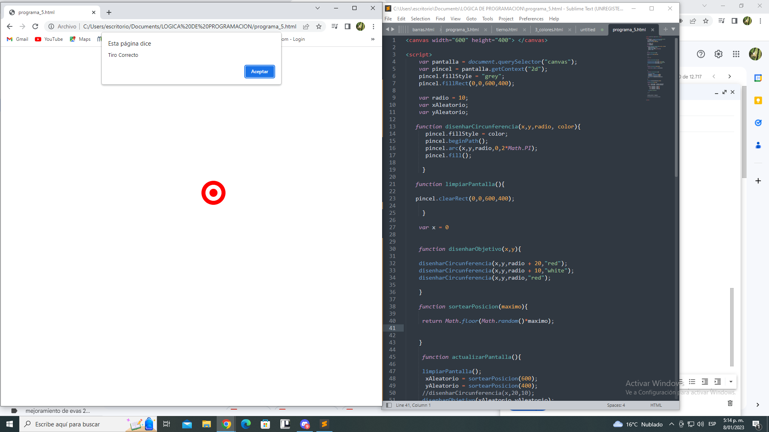Change syntax via HTML status label
This screenshot has height=432, width=769.
pos(656,405)
